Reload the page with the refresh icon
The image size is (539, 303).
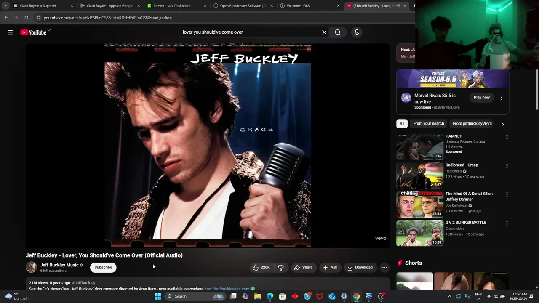(x=26, y=18)
